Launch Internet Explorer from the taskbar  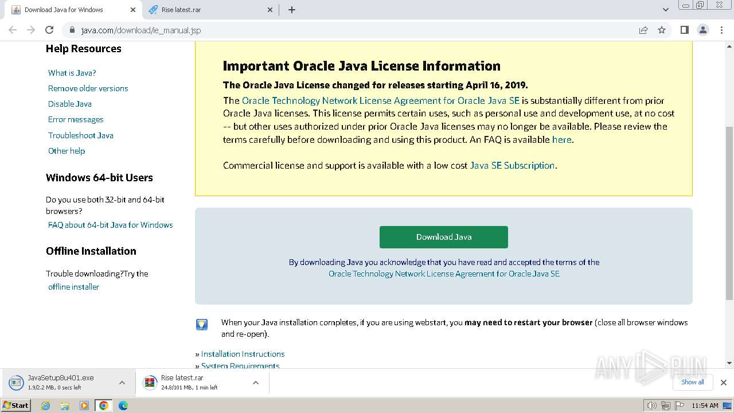[46, 406]
